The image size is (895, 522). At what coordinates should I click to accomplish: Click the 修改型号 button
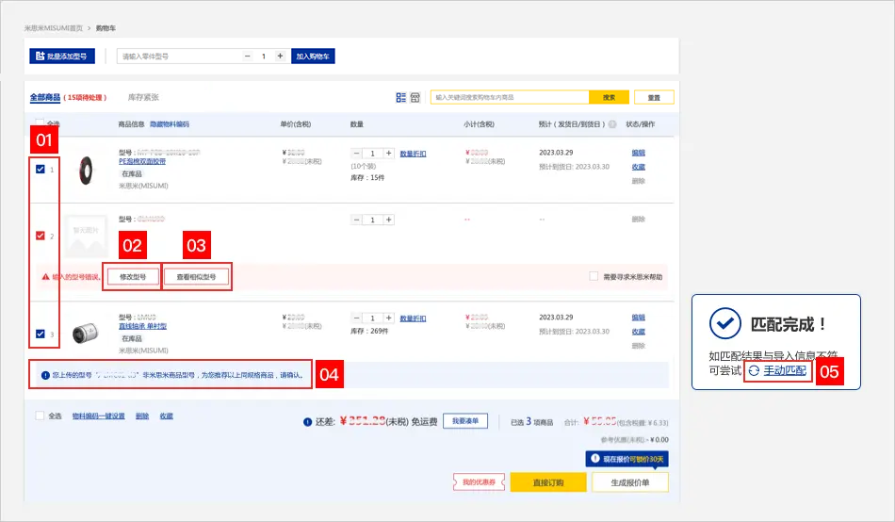(x=132, y=277)
